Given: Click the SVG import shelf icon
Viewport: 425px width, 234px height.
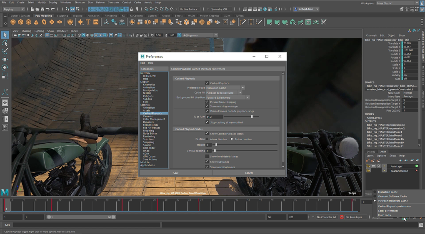Looking at the screenshot, I should 96,22.
